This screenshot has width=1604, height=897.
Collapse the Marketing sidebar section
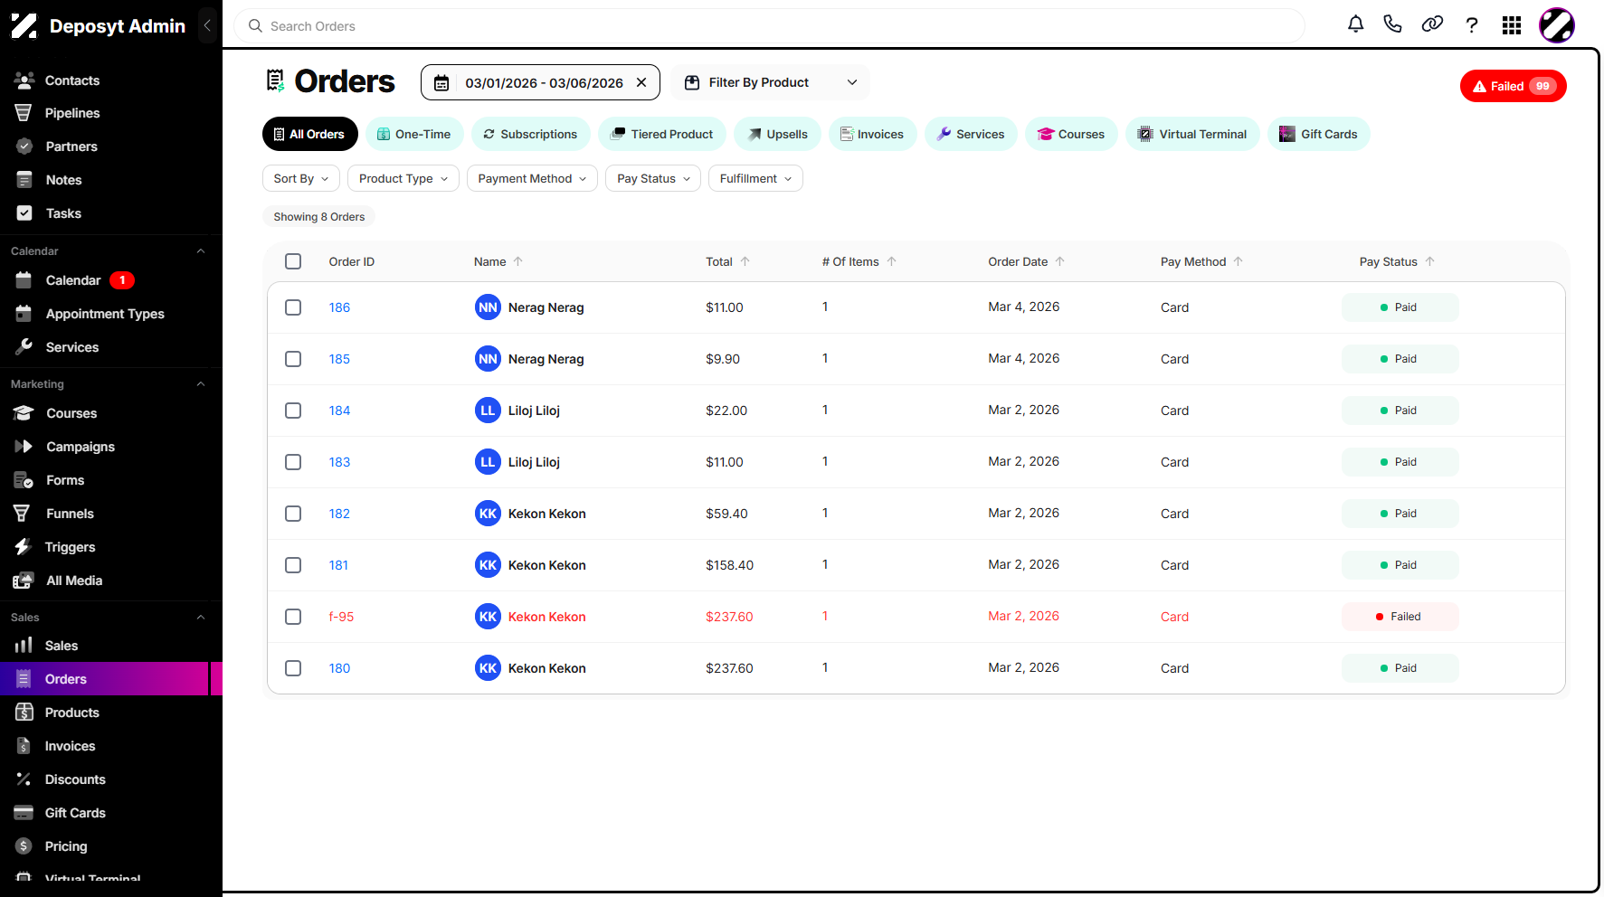(201, 384)
